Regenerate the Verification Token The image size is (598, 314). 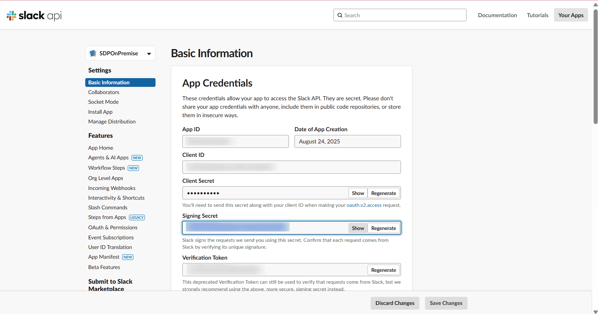pos(383,270)
